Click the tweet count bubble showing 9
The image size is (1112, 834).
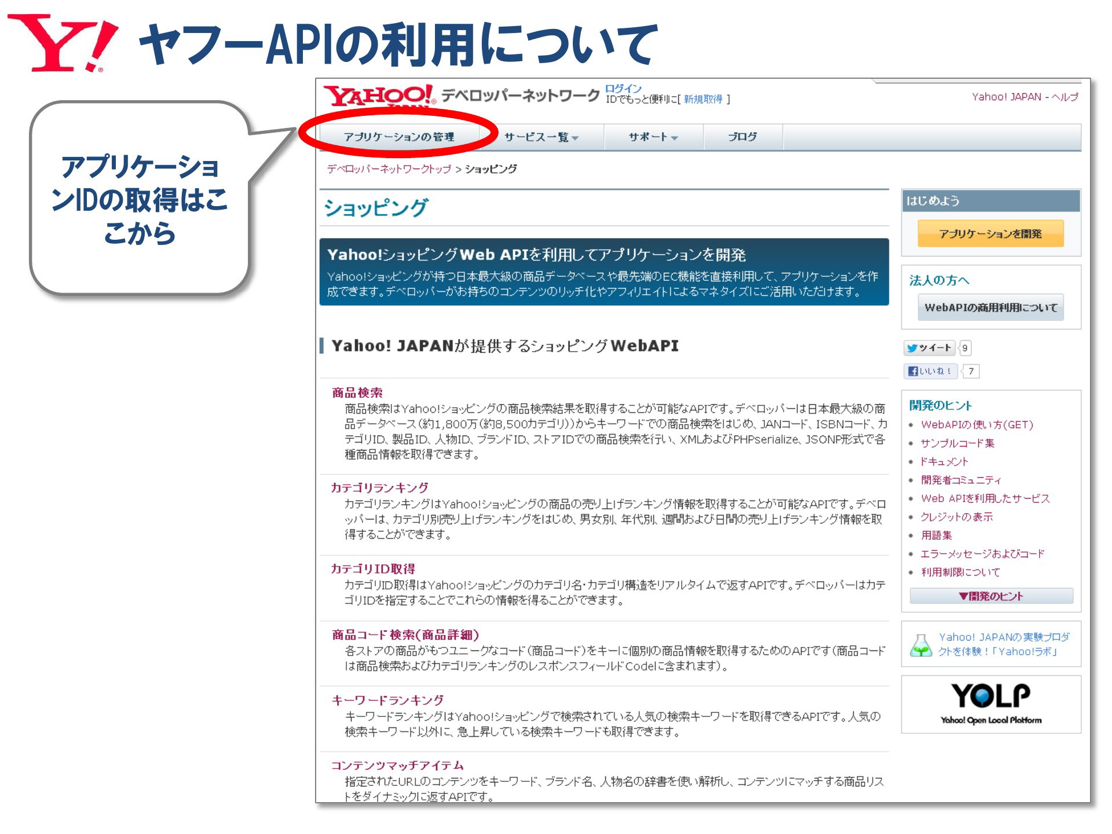[x=965, y=348]
